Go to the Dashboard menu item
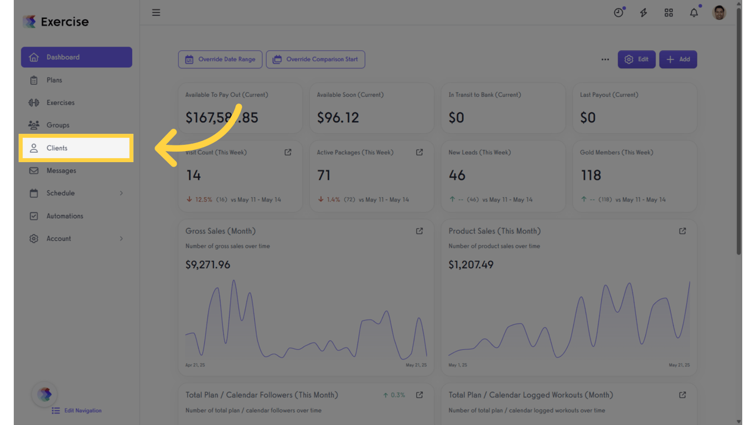Screen dimensions: 756x425 coord(63,57)
